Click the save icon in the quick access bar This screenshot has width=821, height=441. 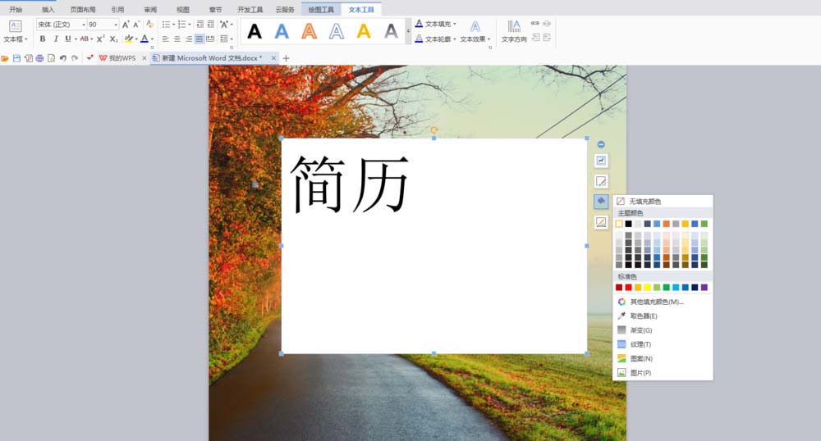click(16, 58)
